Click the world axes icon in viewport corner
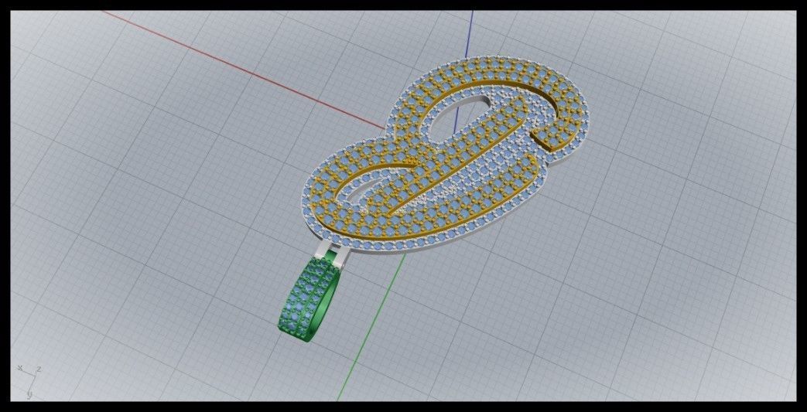 point(30,381)
